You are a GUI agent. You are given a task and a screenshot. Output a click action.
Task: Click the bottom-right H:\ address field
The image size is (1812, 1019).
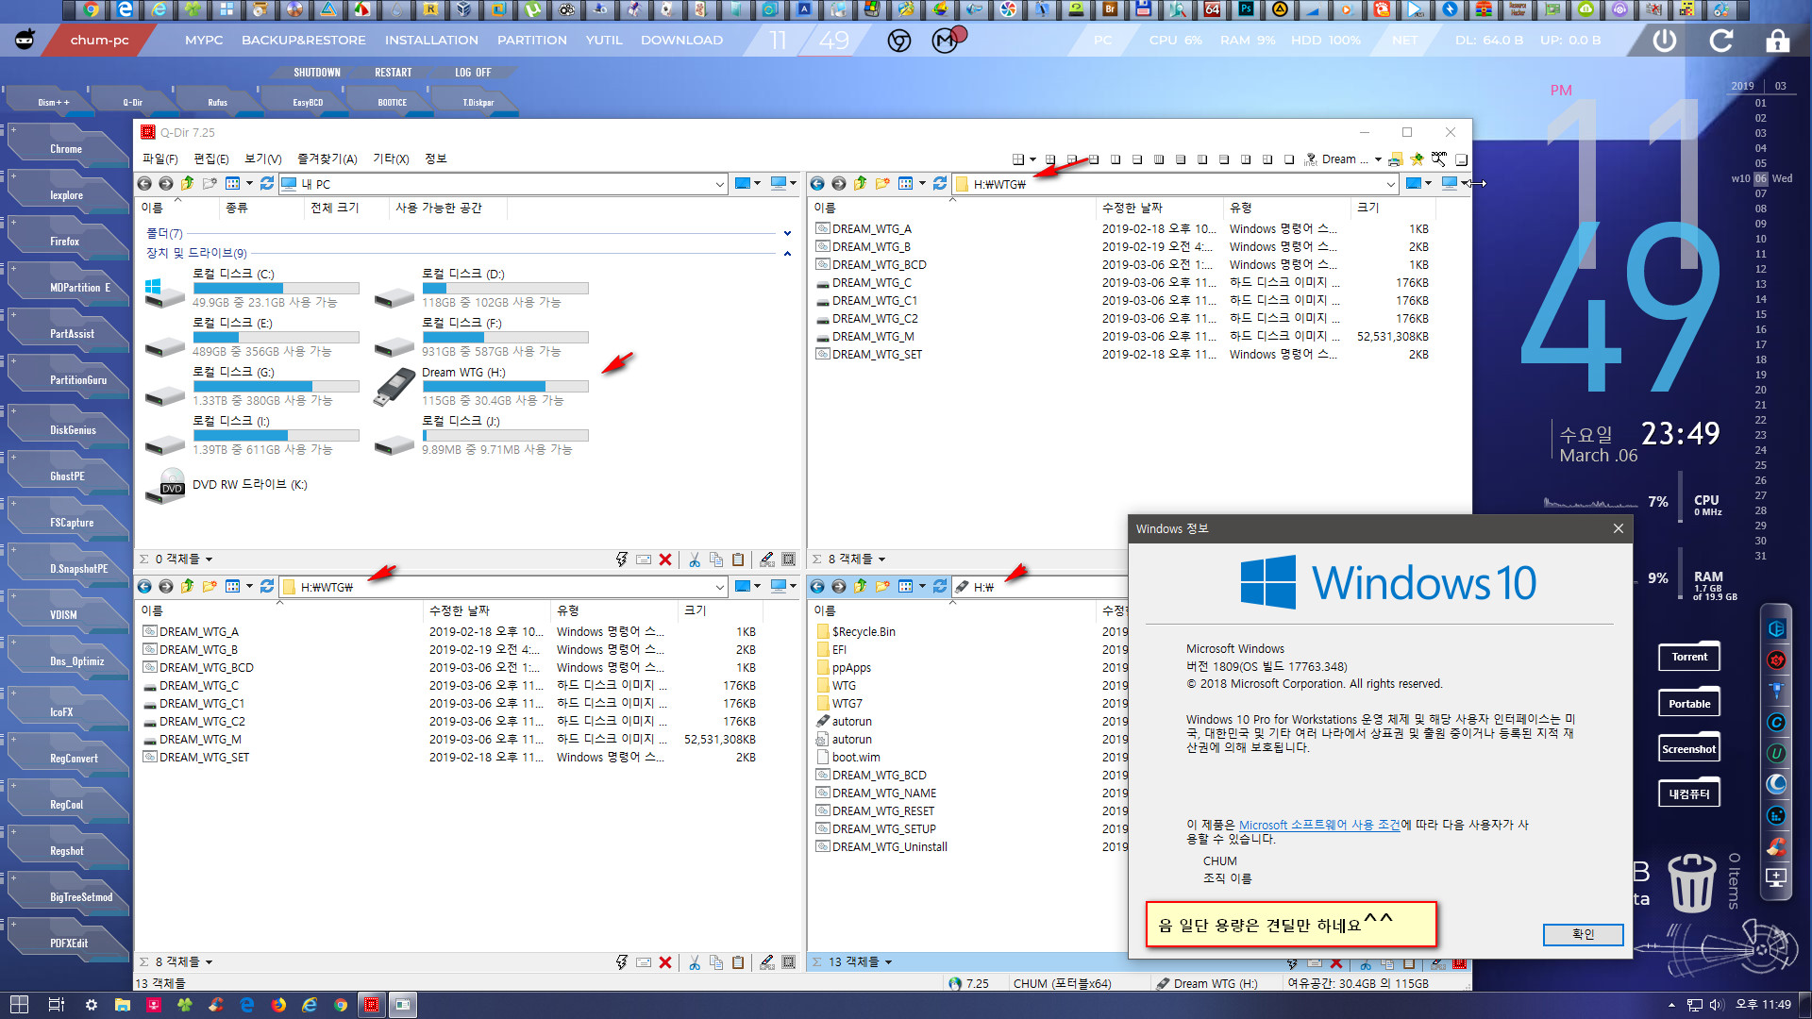[1038, 587]
